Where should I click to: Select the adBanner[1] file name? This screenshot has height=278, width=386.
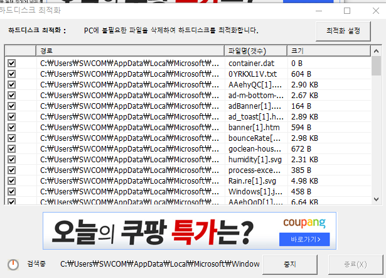coord(255,106)
